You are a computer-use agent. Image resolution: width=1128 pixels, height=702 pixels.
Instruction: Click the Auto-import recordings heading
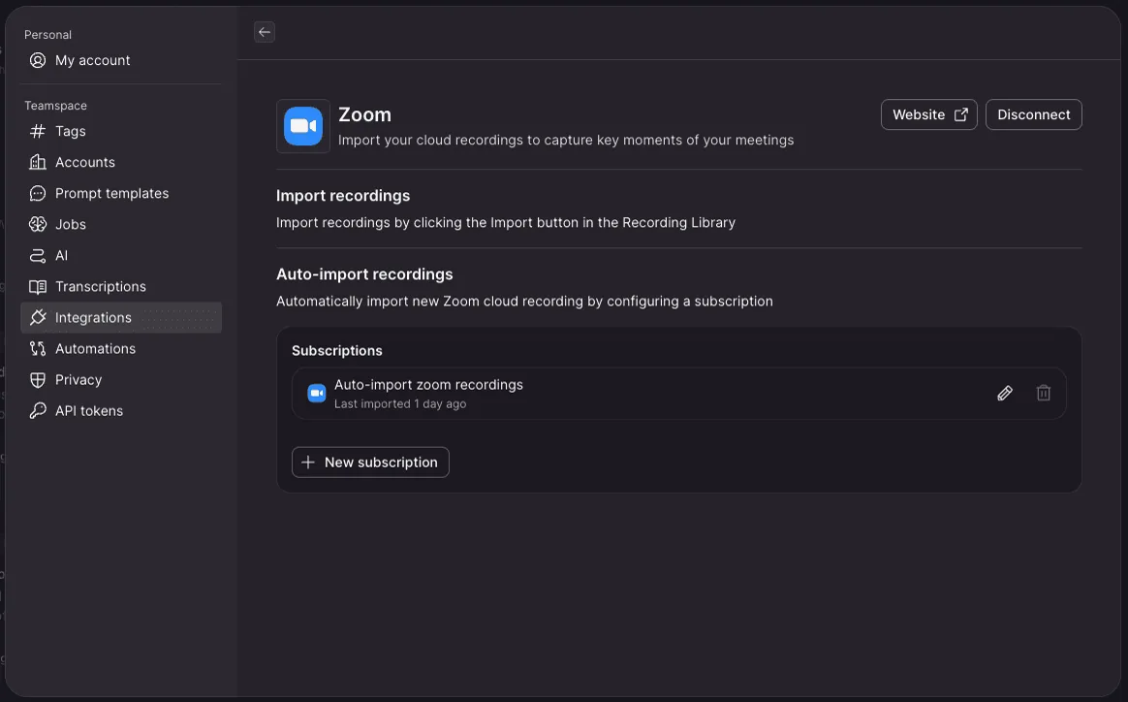(364, 274)
